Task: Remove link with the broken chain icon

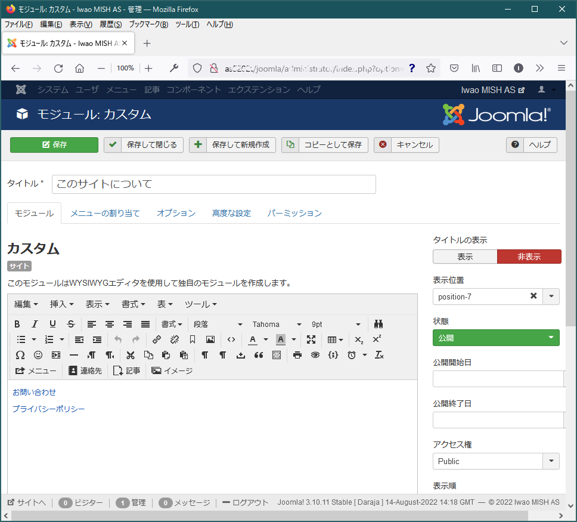Action: coord(175,339)
